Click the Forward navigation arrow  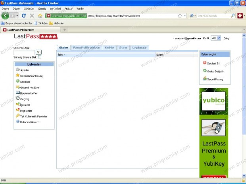click(12, 15)
